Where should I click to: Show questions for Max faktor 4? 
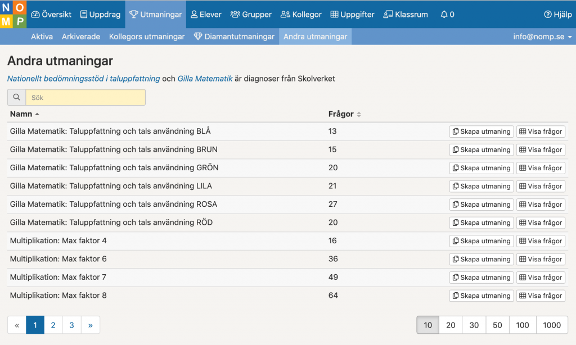click(541, 241)
